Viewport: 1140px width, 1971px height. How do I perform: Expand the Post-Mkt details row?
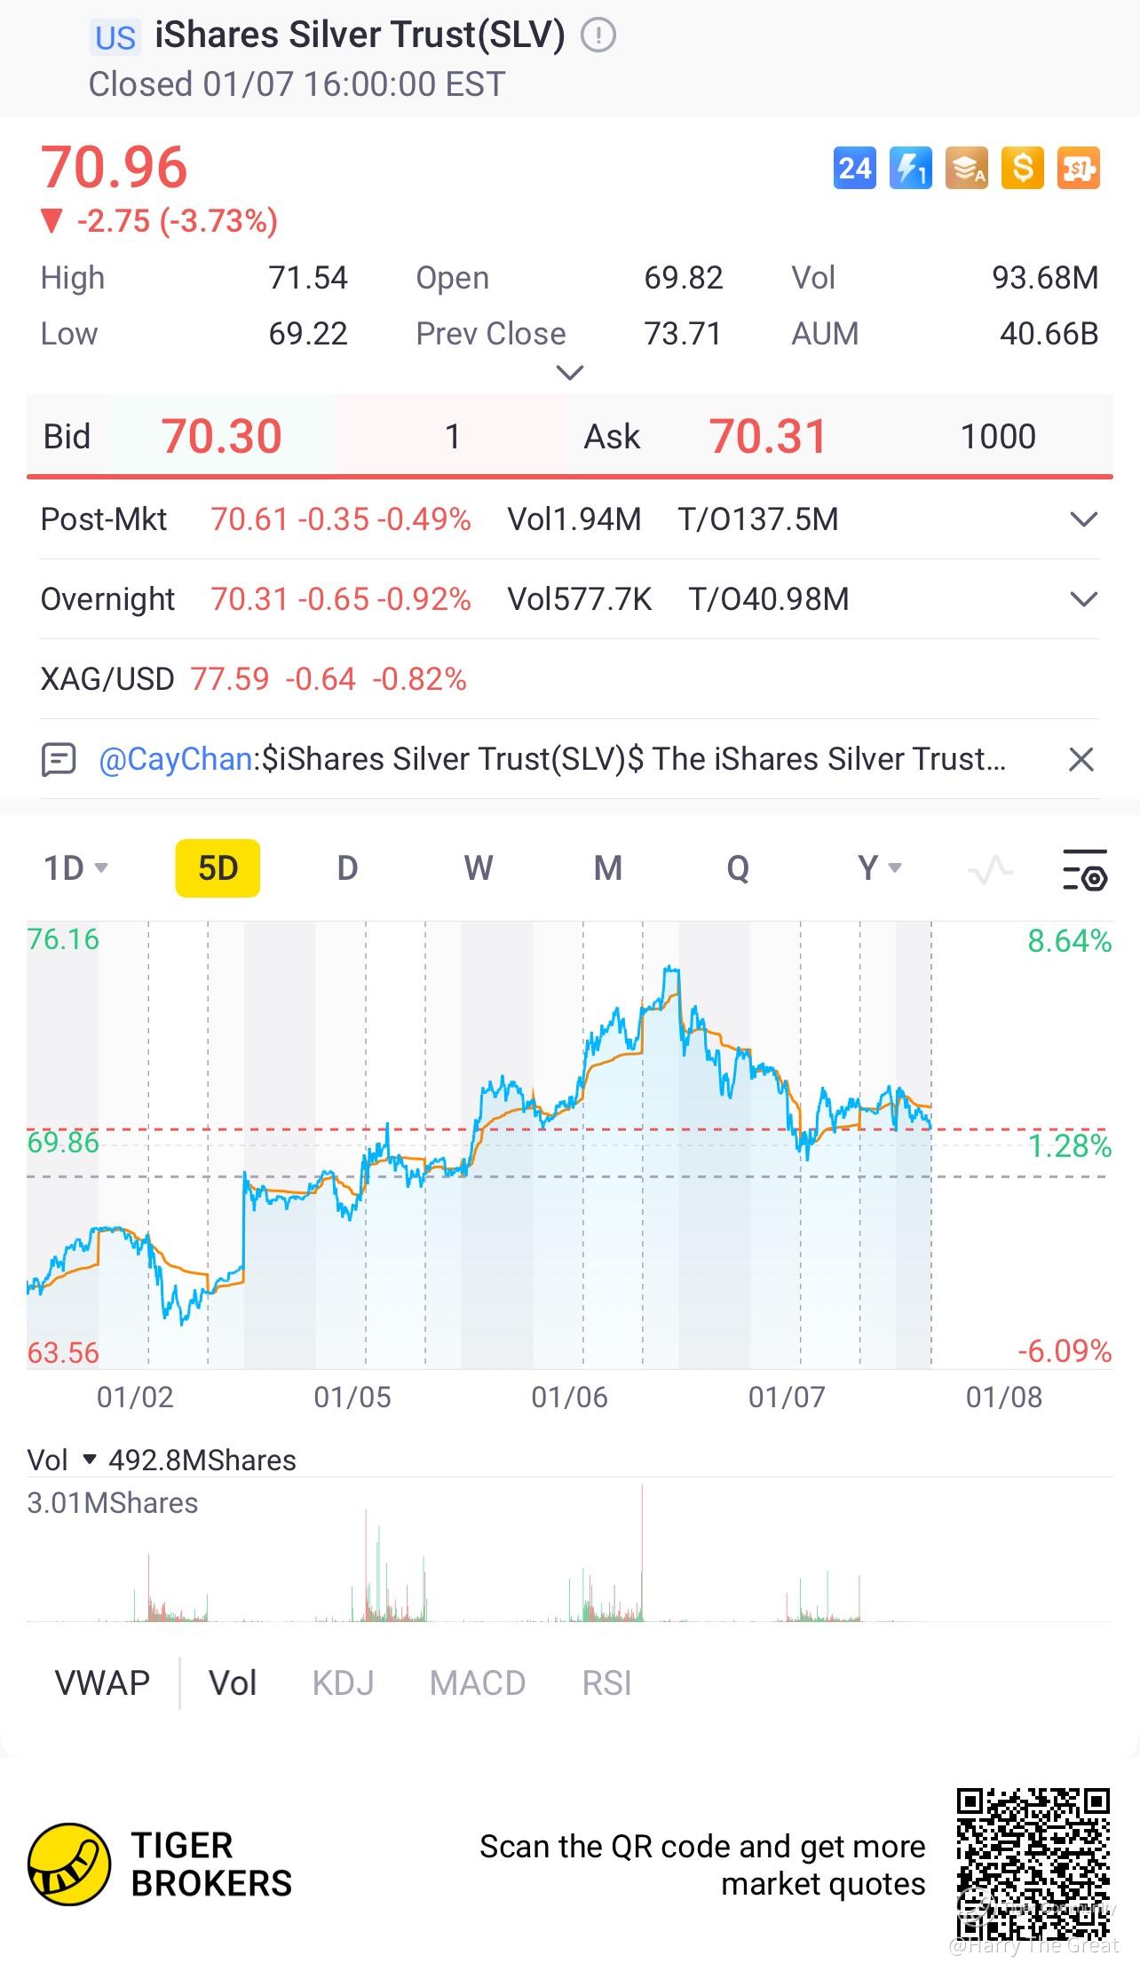pyautogui.click(x=1084, y=519)
